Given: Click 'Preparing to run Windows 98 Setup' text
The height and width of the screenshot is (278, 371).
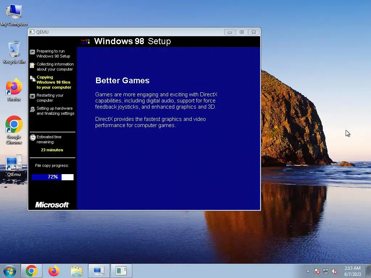Looking at the screenshot, I should click(x=53, y=54).
